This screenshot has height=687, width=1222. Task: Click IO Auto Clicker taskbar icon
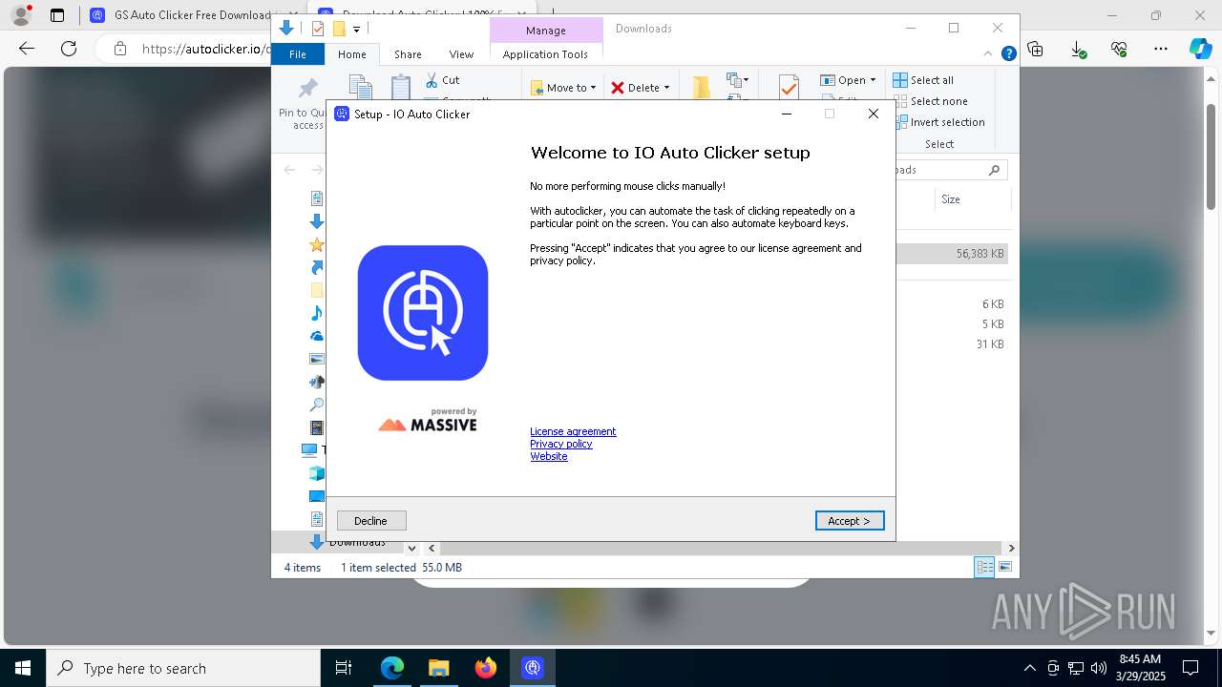533,668
